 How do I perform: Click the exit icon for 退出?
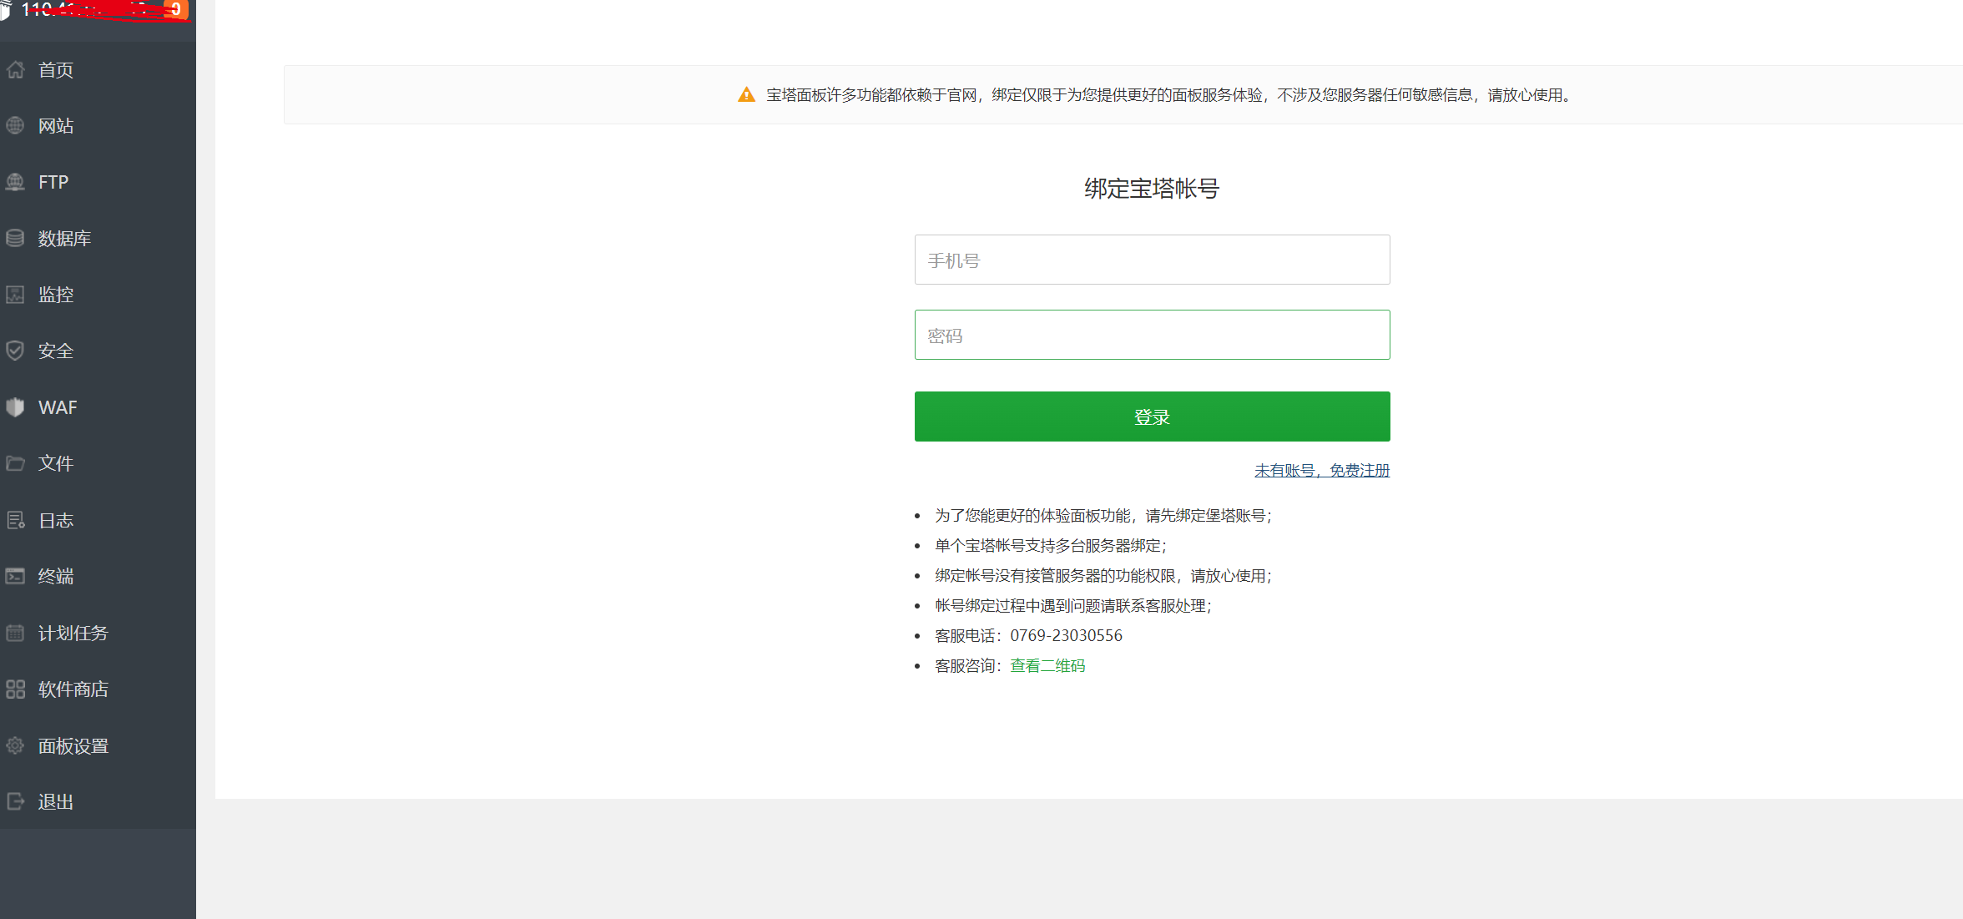pyautogui.click(x=15, y=801)
